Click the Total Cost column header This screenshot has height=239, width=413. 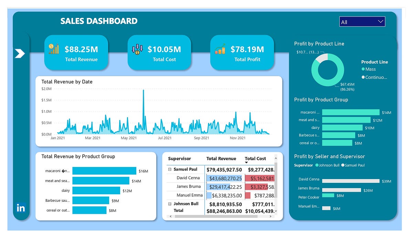coord(255,159)
